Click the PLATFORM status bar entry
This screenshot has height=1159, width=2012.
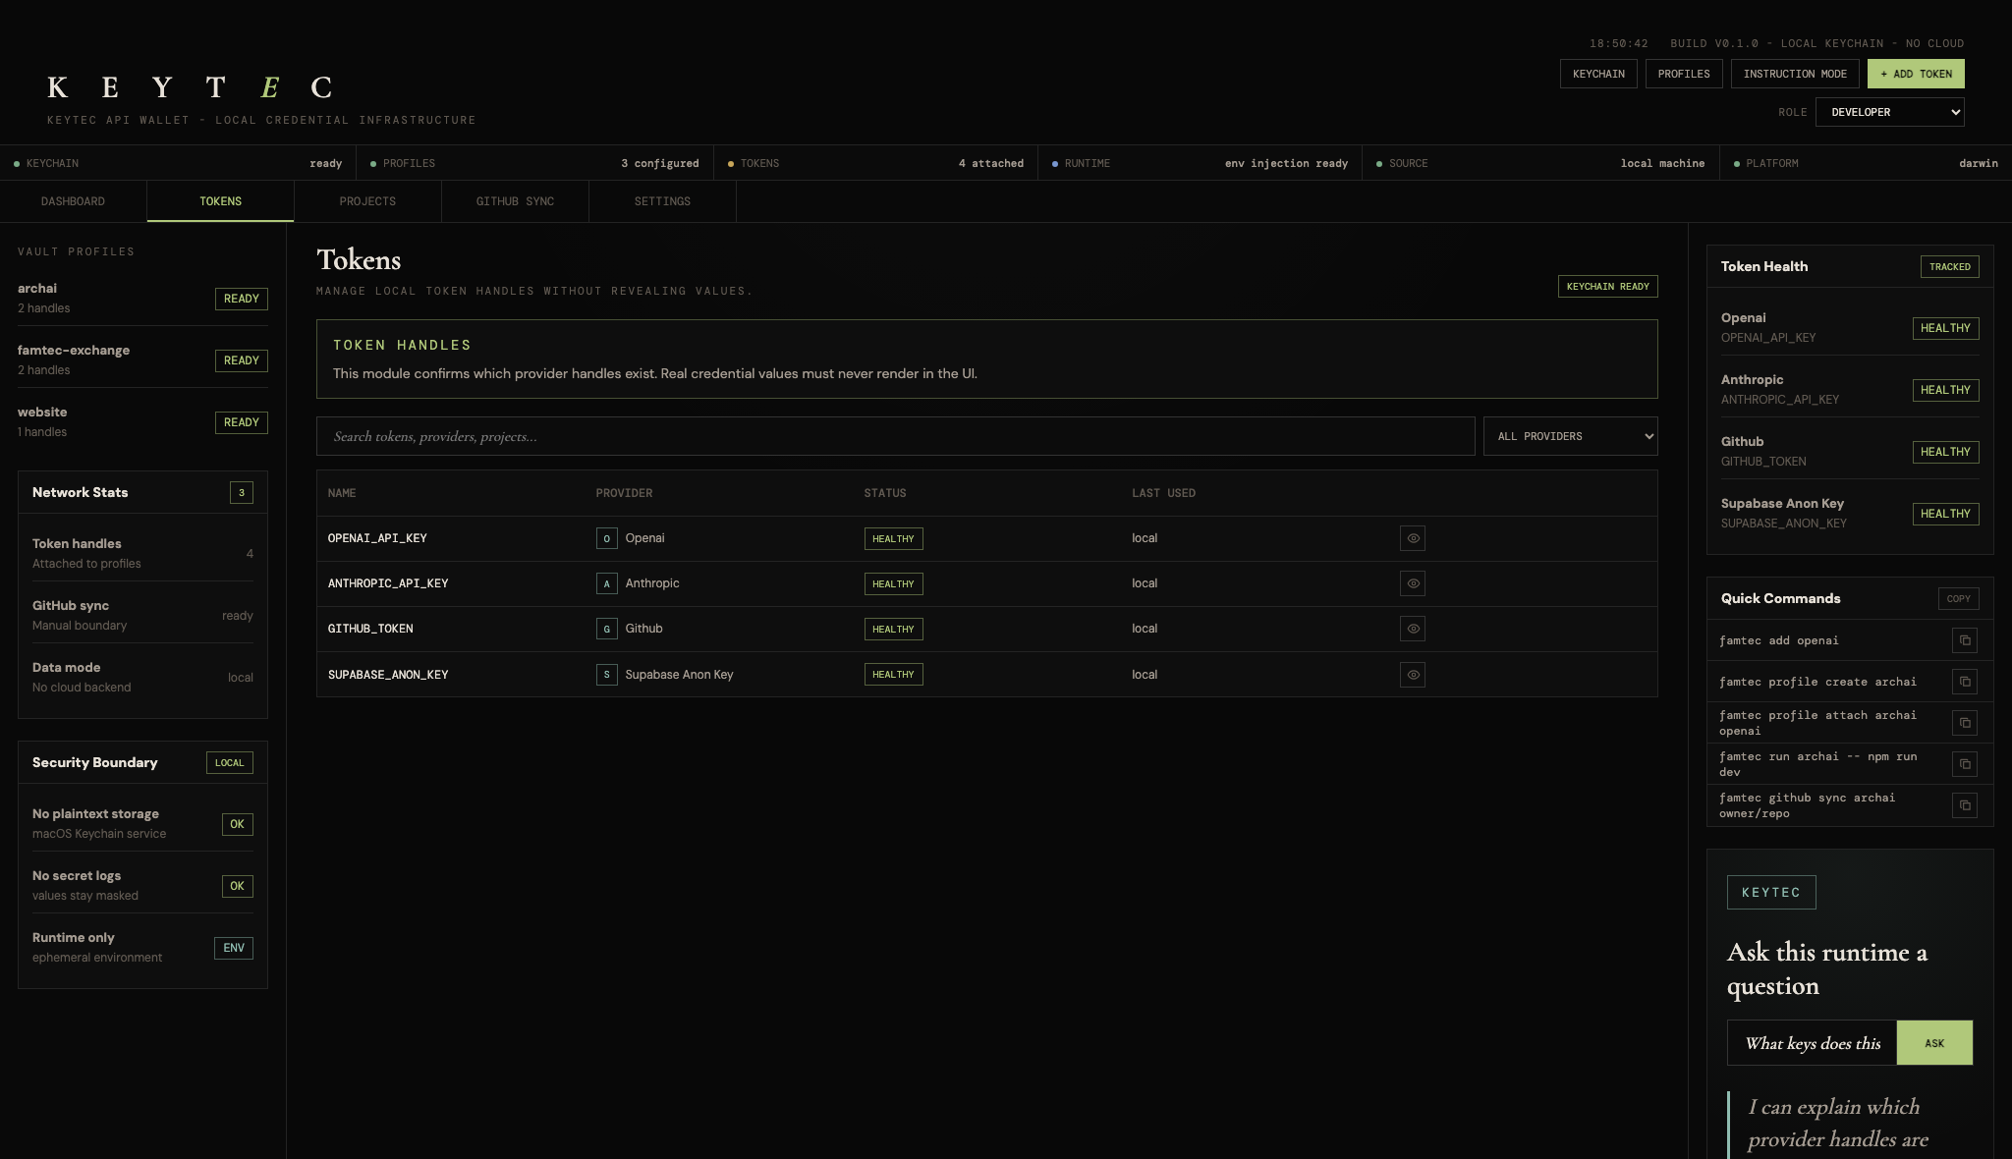(1866, 163)
